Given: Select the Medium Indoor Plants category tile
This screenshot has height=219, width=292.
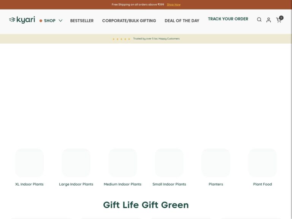Looking at the screenshot, I should [122, 163].
